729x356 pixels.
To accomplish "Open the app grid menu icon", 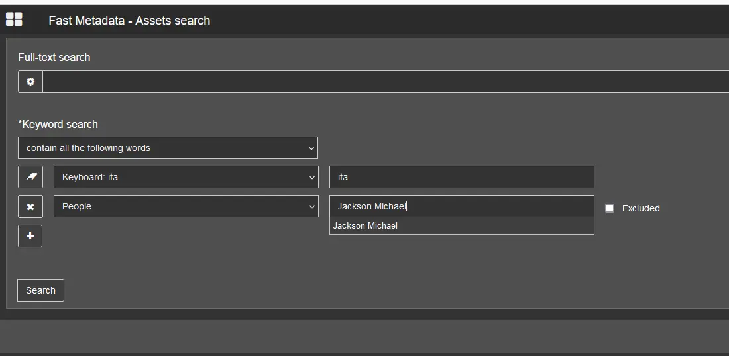I will click(x=14, y=20).
